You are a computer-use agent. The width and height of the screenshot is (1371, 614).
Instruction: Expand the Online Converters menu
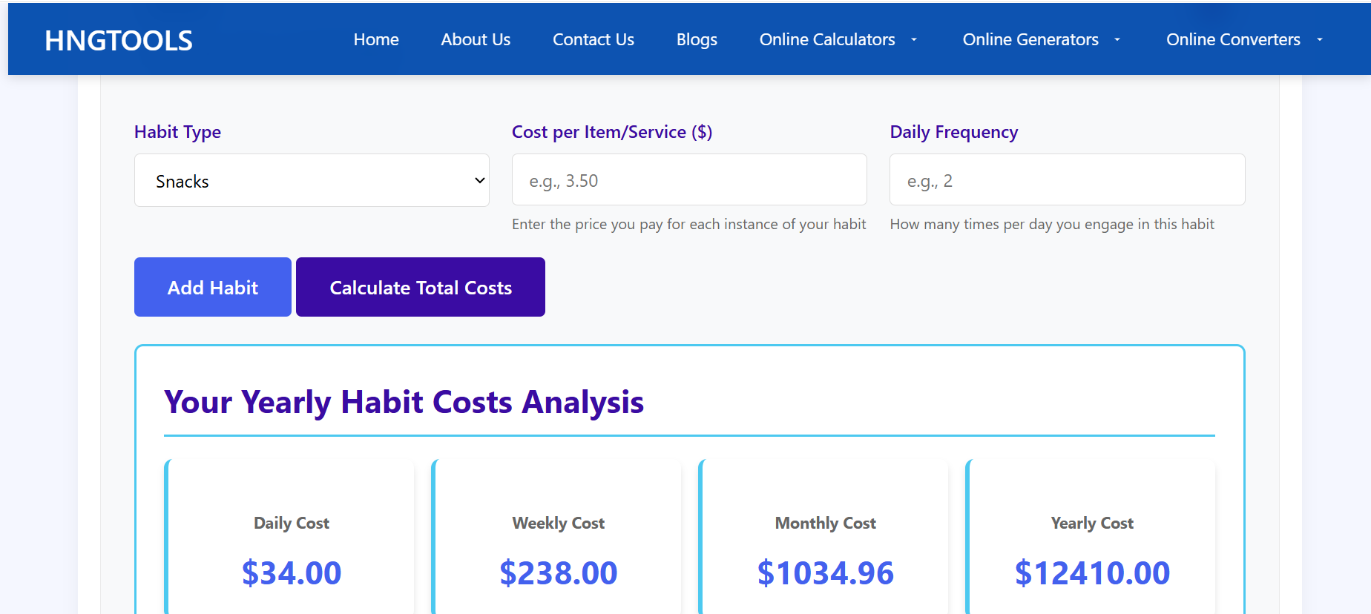[x=1232, y=39]
